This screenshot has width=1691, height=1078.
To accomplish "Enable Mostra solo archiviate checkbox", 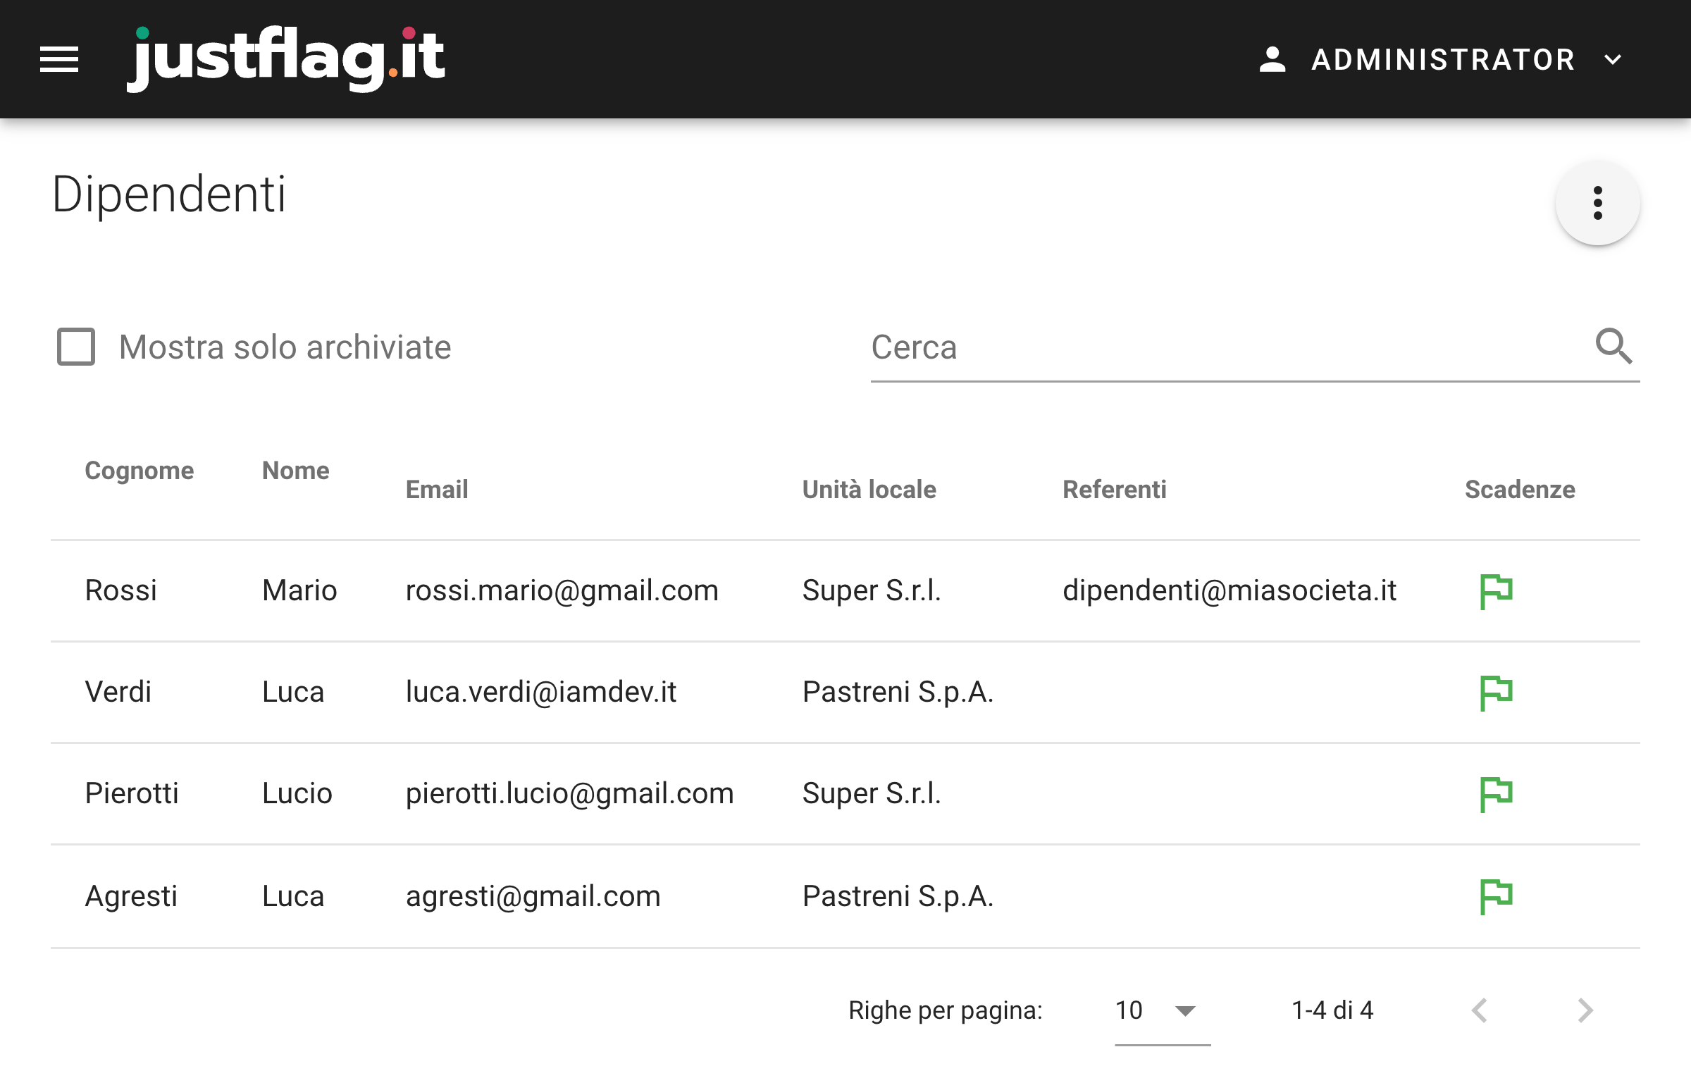I will [76, 347].
